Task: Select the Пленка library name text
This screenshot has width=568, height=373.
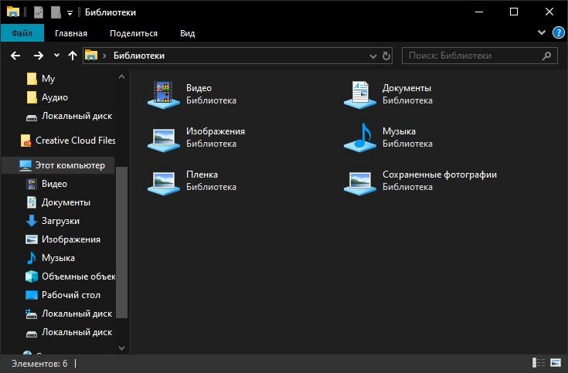Action: [202, 175]
